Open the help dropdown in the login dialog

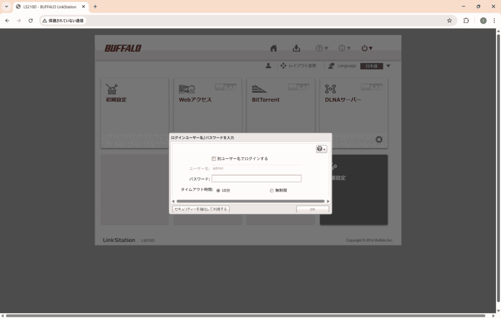point(321,149)
